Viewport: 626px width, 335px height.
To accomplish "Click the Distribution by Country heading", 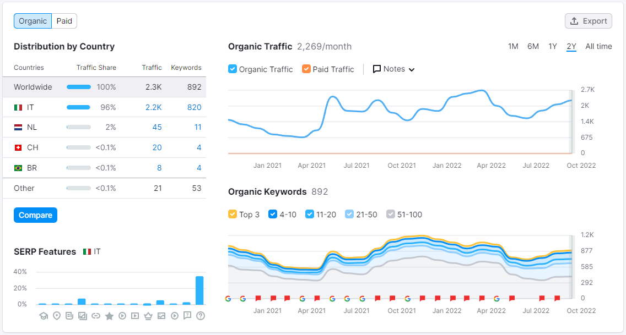I will [64, 47].
